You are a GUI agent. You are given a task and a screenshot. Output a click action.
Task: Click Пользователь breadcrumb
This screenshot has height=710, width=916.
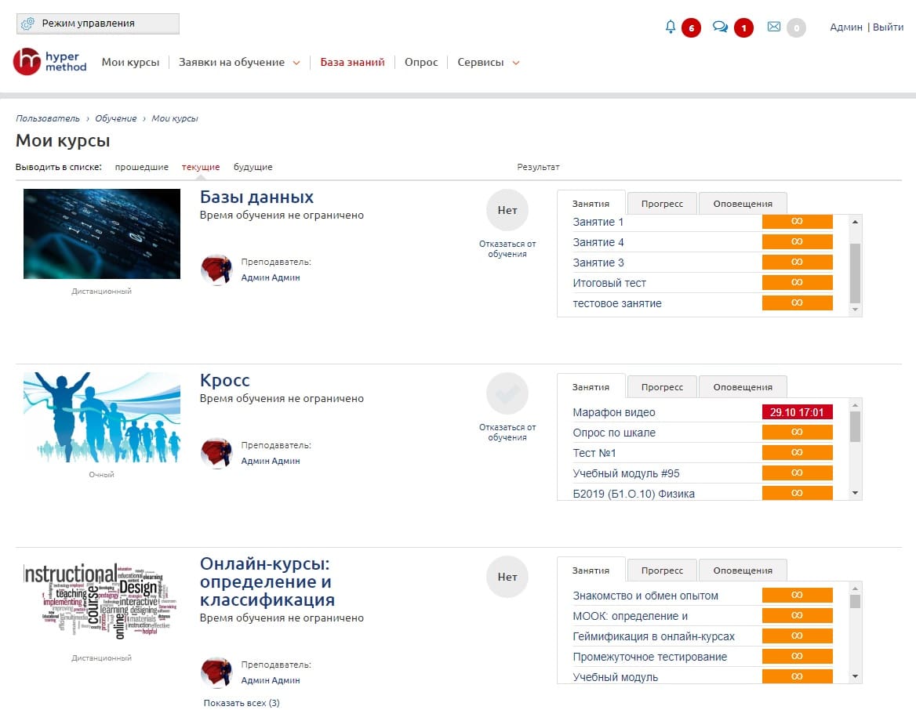pos(48,118)
